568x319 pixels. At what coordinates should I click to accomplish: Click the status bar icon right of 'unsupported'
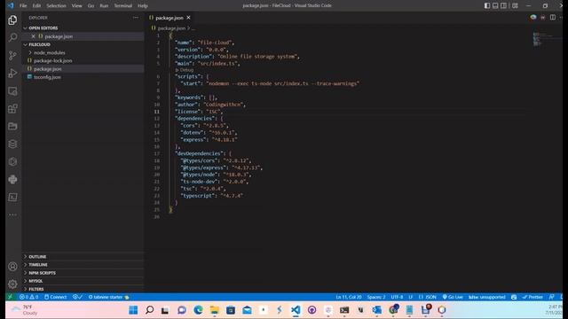pyautogui.click(x=514, y=297)
